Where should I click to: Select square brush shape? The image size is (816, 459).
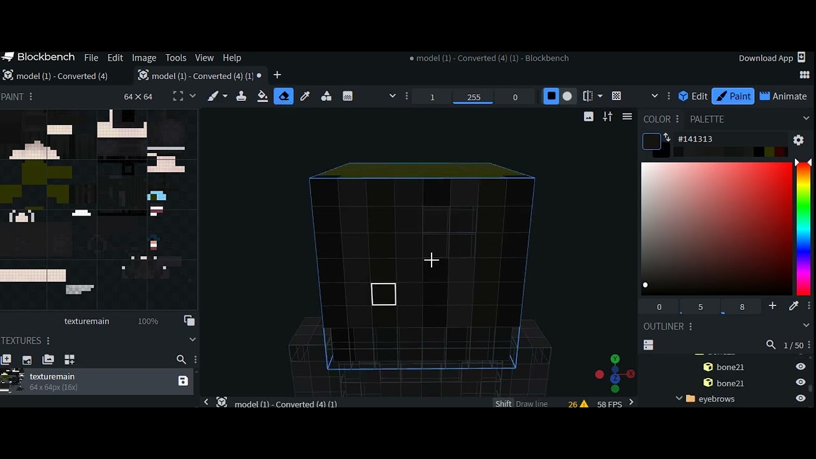tap(551, 96)
